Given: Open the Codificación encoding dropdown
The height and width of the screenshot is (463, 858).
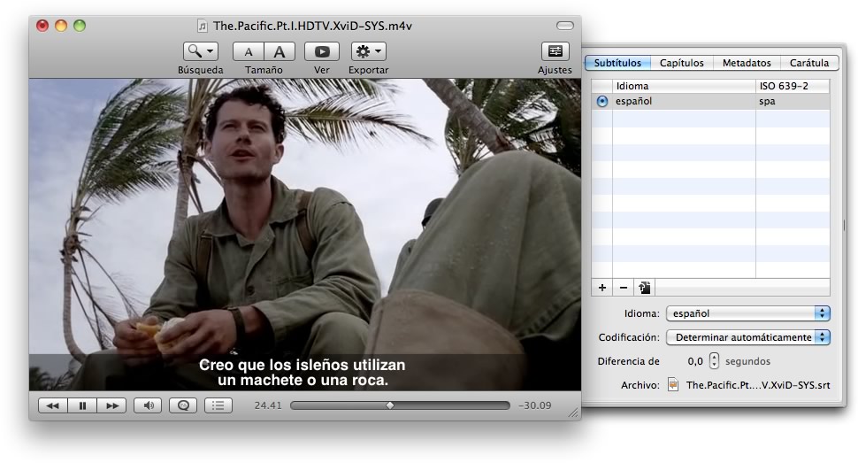Looking at the screenshot, I should pos(748,337).
